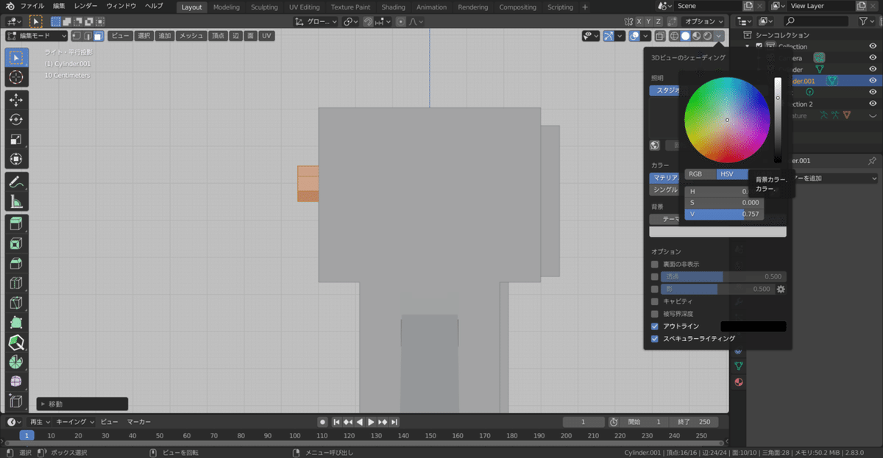The image size is (883, 458).
Task: Open the メッシュ menu
Action: (191, 36)
